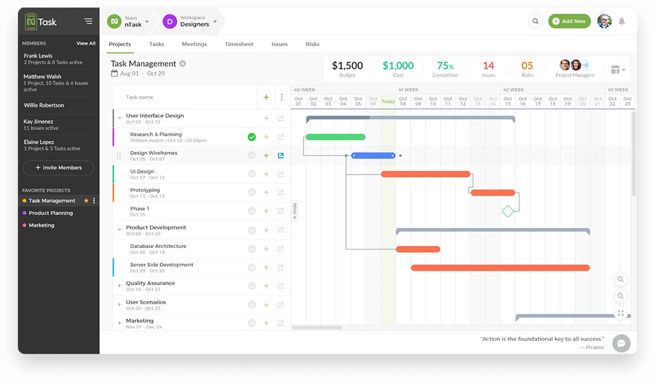The image size is (655, 382).
Task: Click the Add New button
Action: 570,21
